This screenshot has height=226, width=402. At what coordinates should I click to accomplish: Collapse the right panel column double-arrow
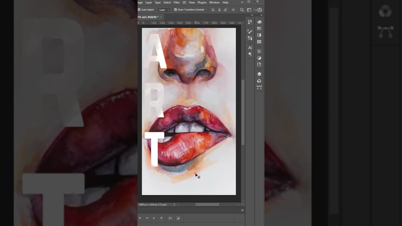coord(261,15)
